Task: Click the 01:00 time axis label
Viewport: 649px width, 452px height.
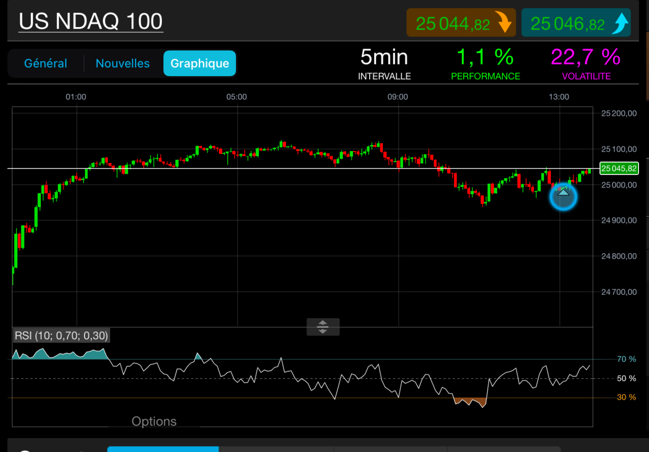Action: click(x=76, y=97)
